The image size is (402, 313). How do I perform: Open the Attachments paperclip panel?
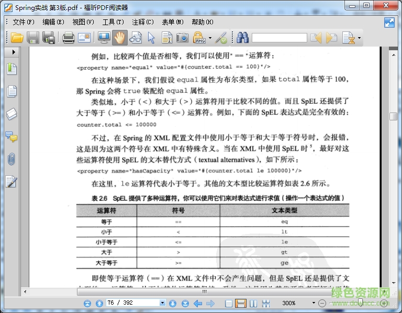pyautogui.click(x=12, y=159)
